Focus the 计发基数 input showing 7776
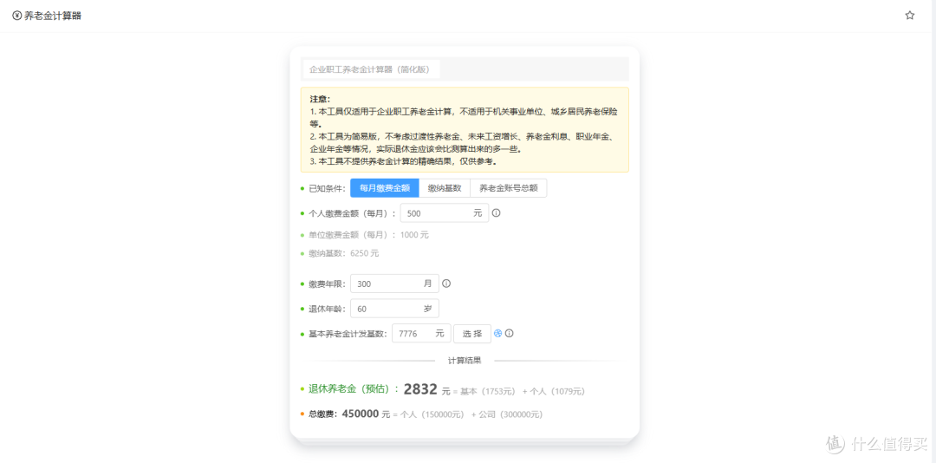 click(x=421, y=333)
